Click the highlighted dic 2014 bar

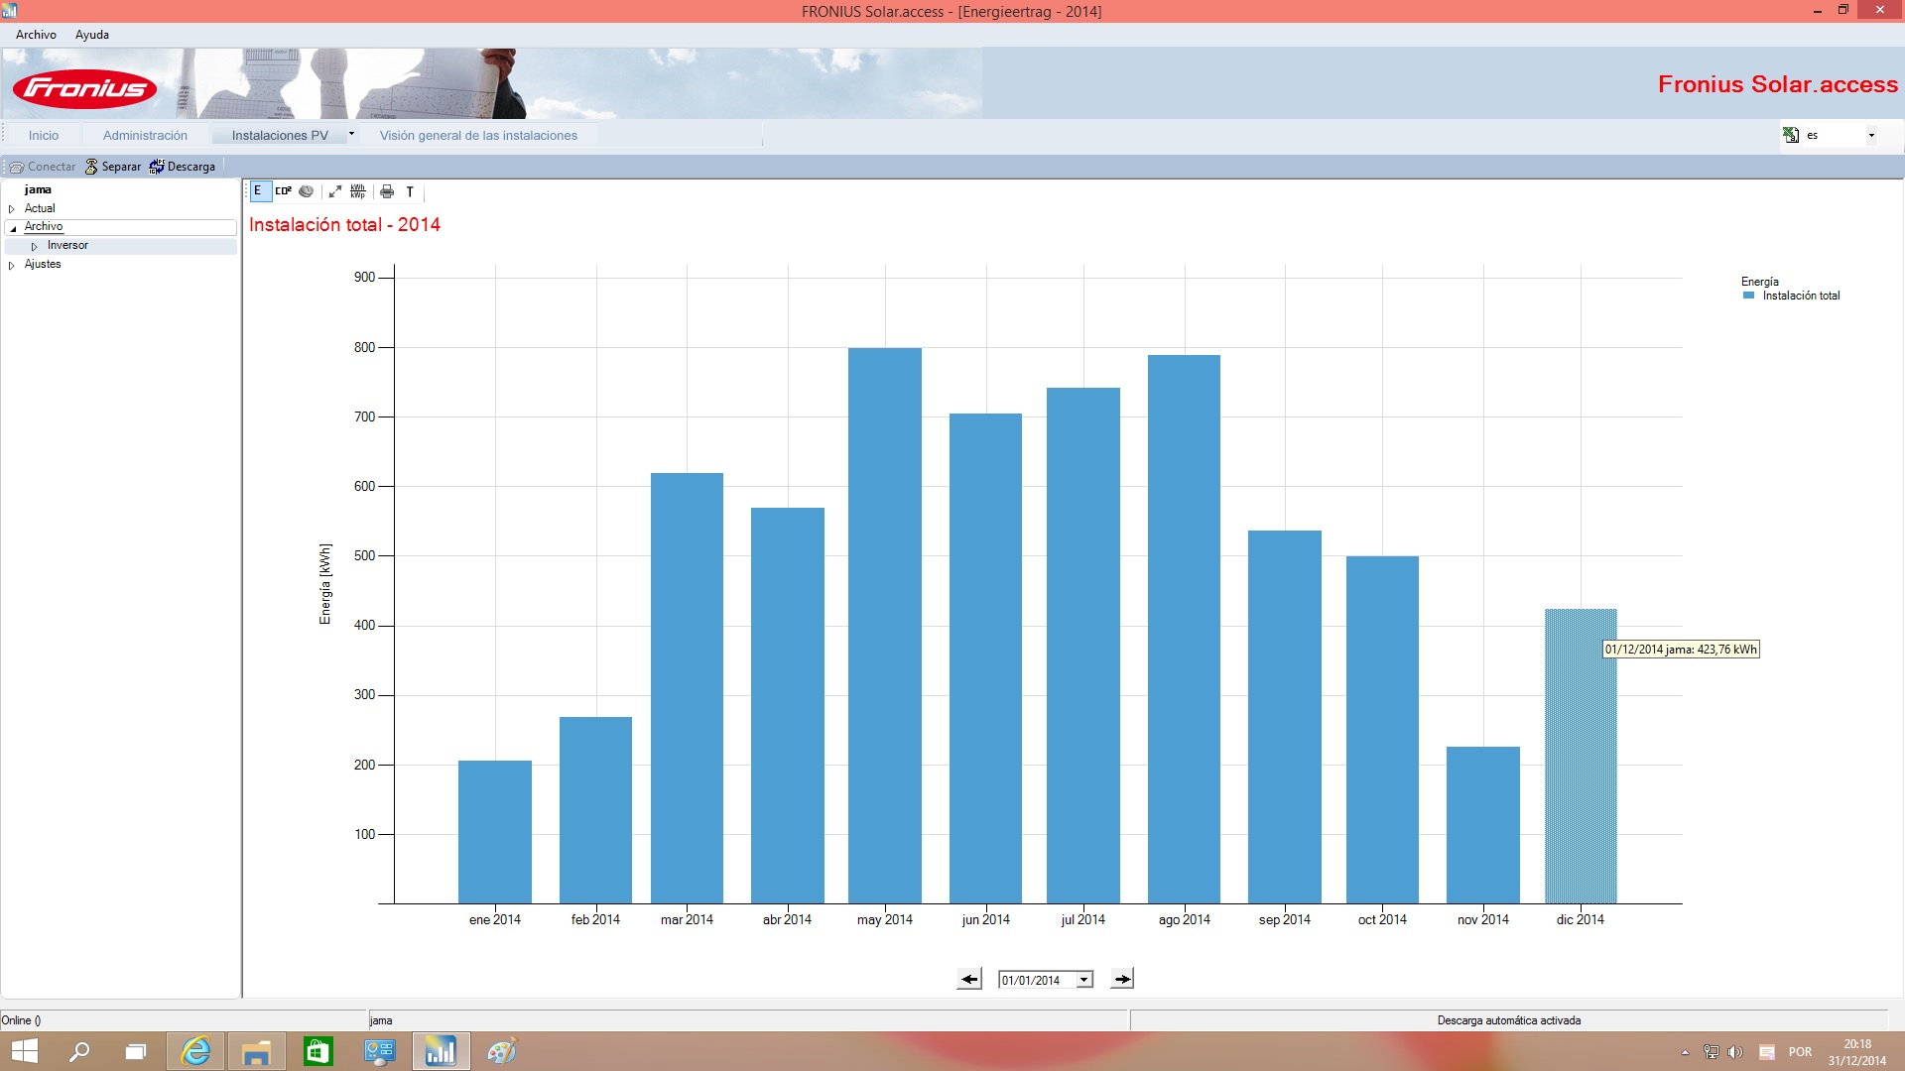pos(1581,756)
